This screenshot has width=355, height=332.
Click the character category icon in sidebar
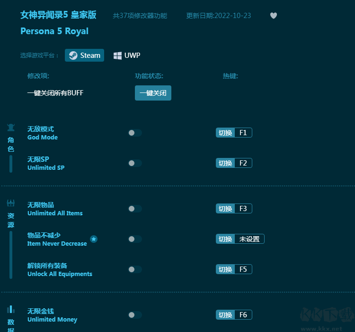pyautogui.click(x=11, y=128)
